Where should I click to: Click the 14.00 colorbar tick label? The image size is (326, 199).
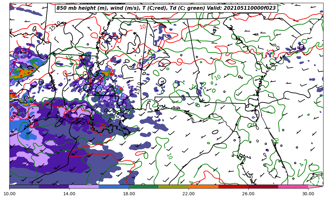69,194
